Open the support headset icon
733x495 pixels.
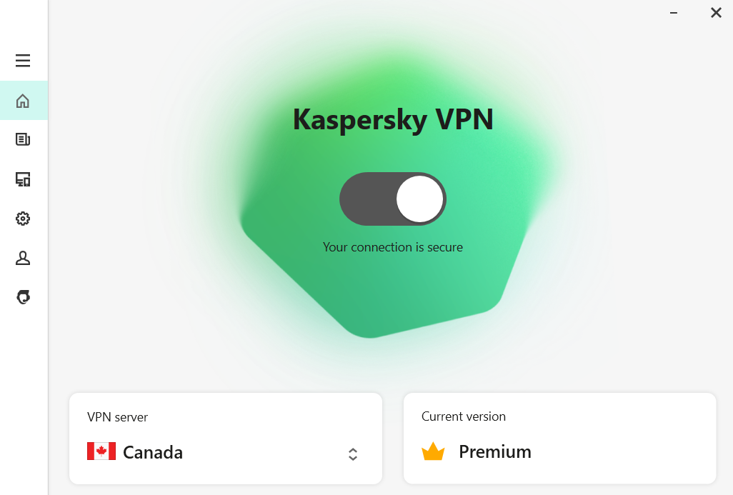pos(23,297)
